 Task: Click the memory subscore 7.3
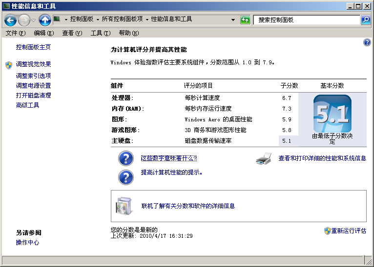pos(287,109)
